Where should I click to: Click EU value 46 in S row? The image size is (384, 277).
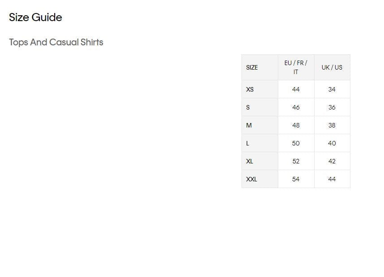point(296,107)
